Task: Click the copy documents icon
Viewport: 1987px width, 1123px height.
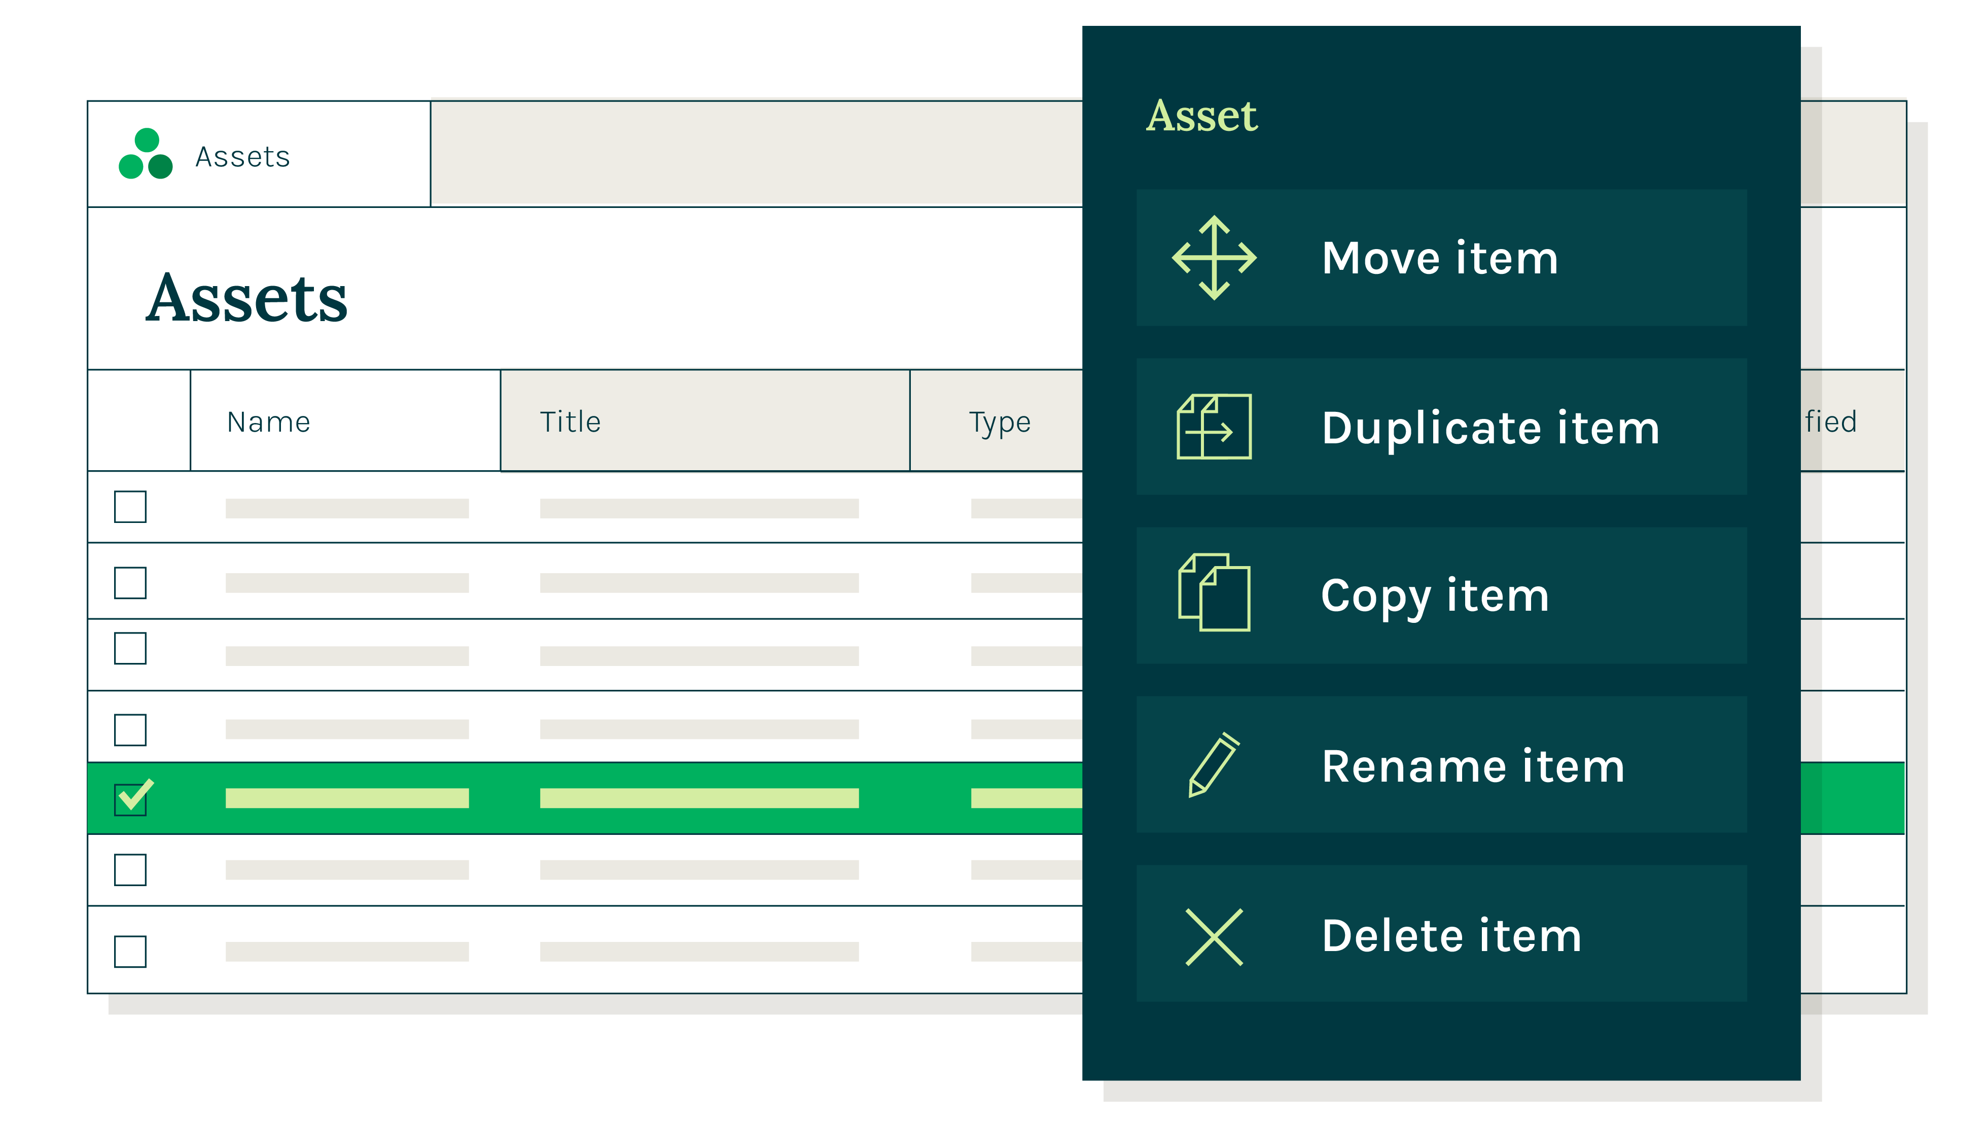Action: (x=1213, y=593)
